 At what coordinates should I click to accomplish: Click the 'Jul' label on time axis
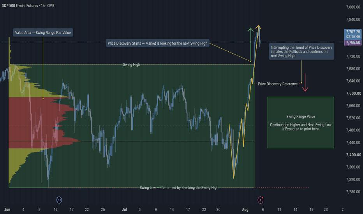coord(124,209)
